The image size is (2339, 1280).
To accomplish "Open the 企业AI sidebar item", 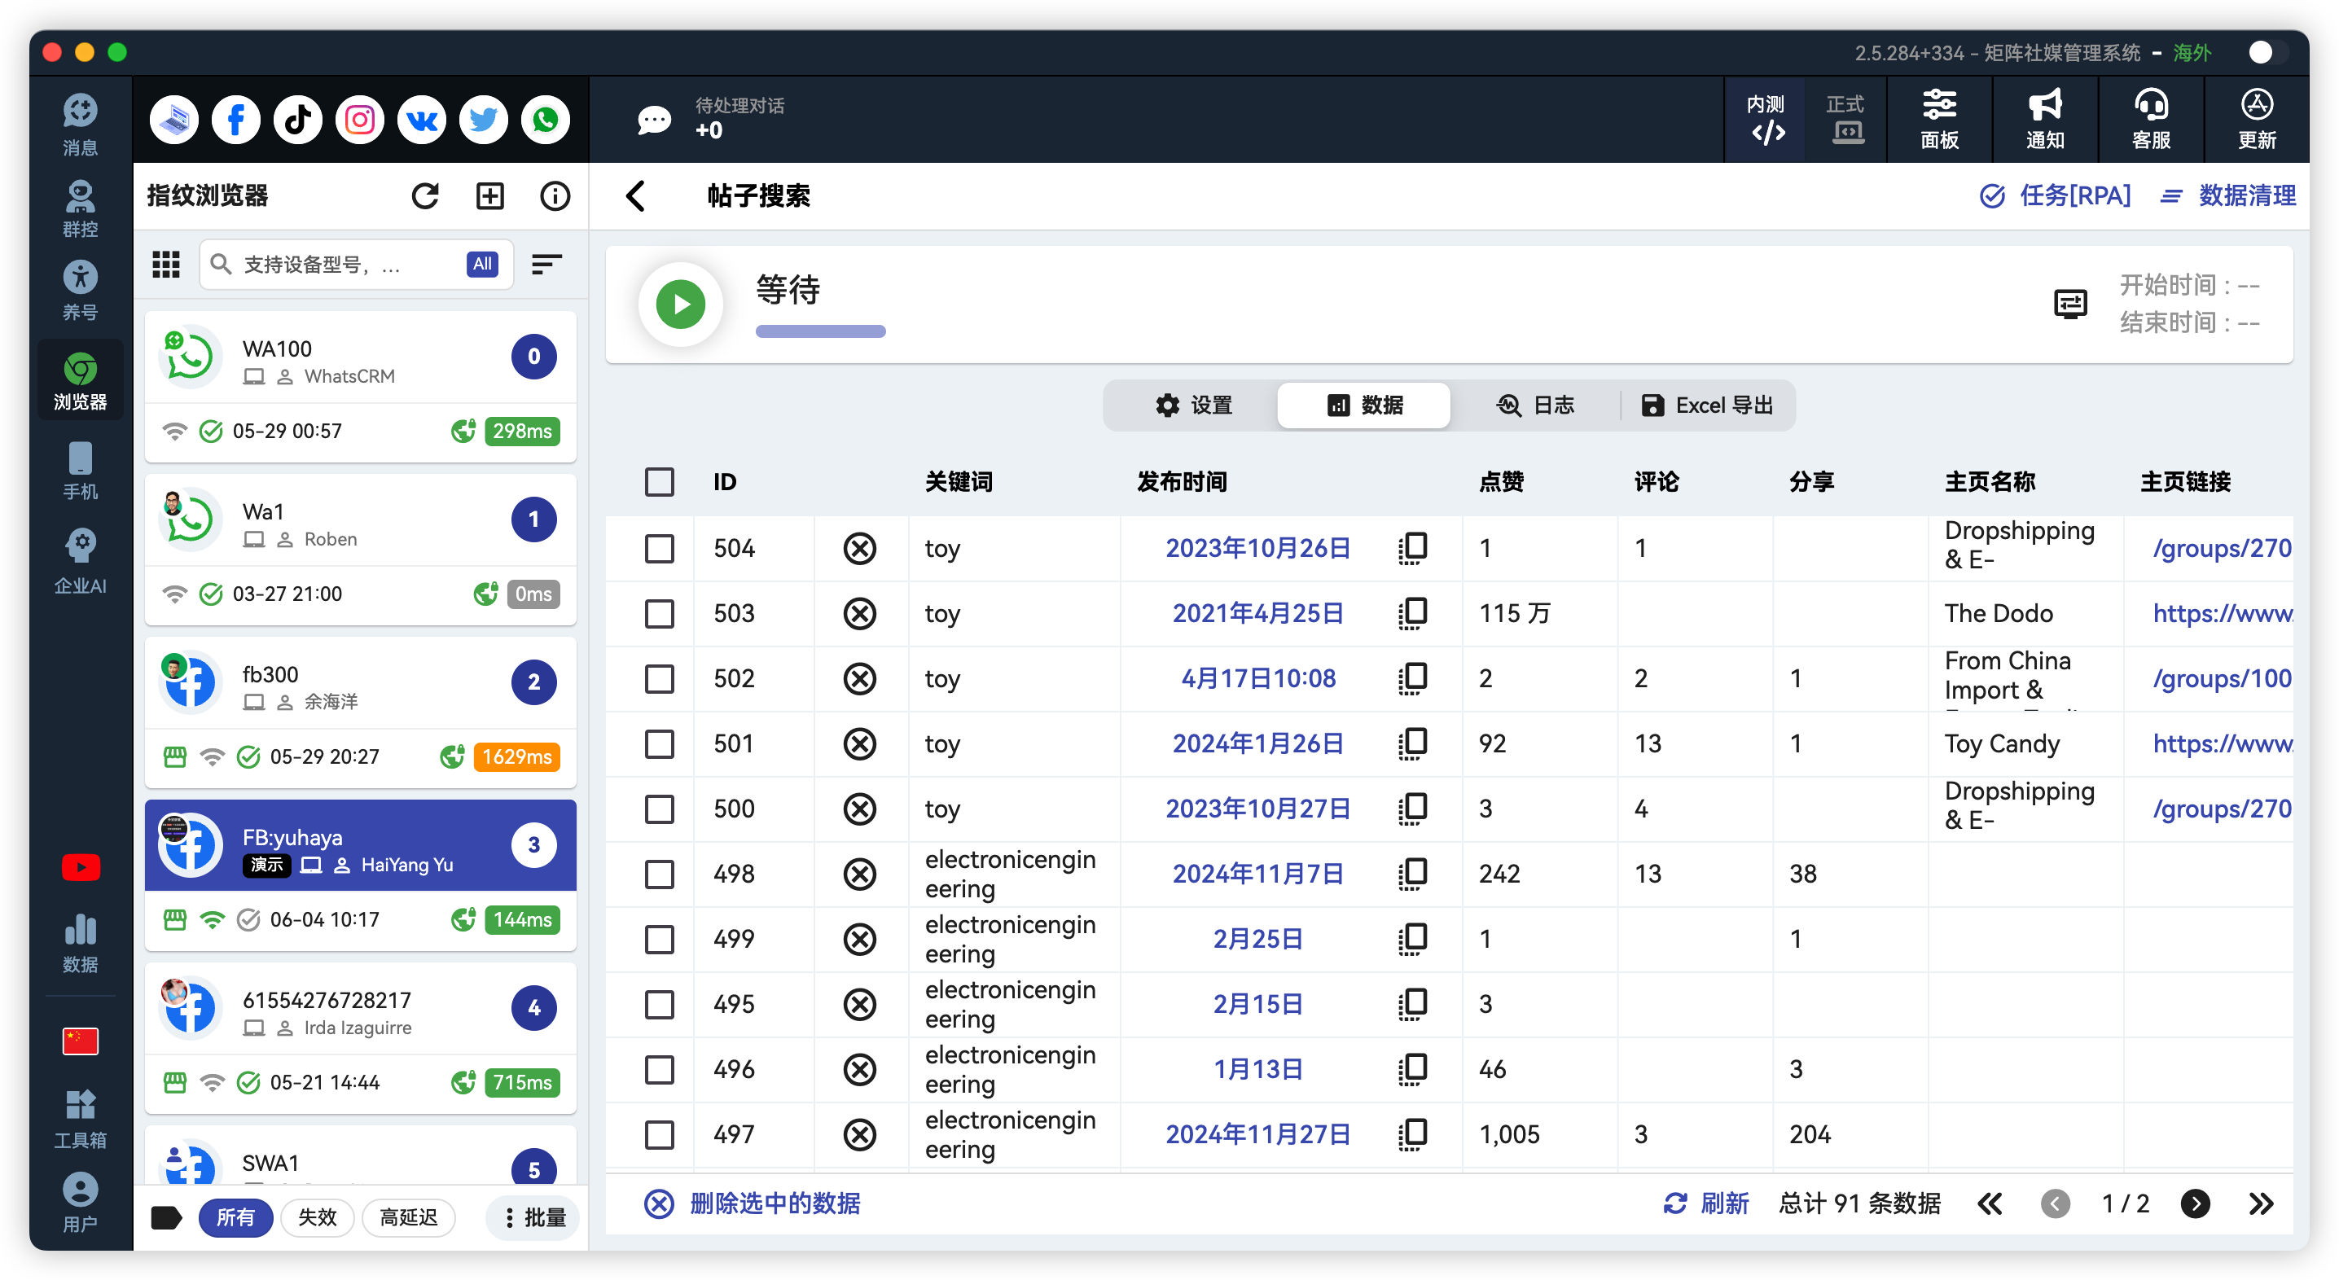I will (x=80, y=562).
